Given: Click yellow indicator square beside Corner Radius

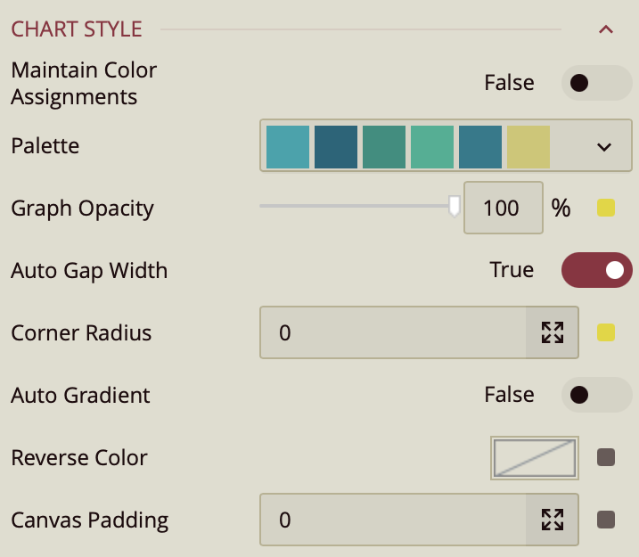Looking at the screenshot, I should pyautogui.click(x=606, y=333).
